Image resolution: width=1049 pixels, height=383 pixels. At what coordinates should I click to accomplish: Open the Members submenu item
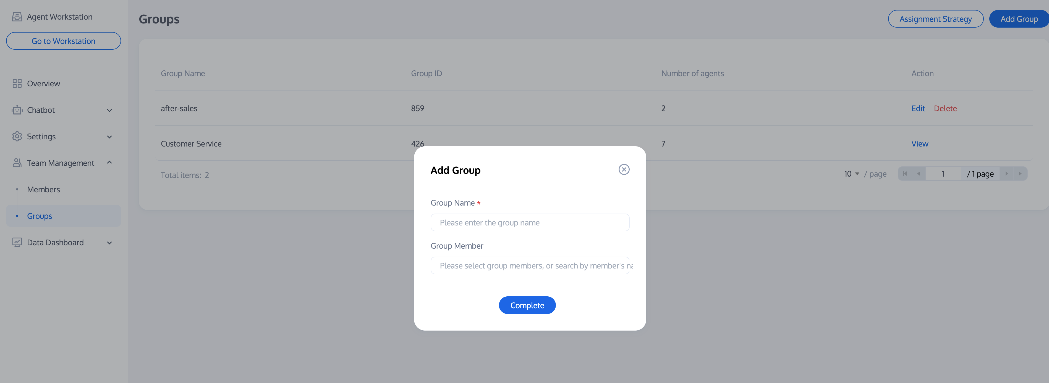(44, 190)
